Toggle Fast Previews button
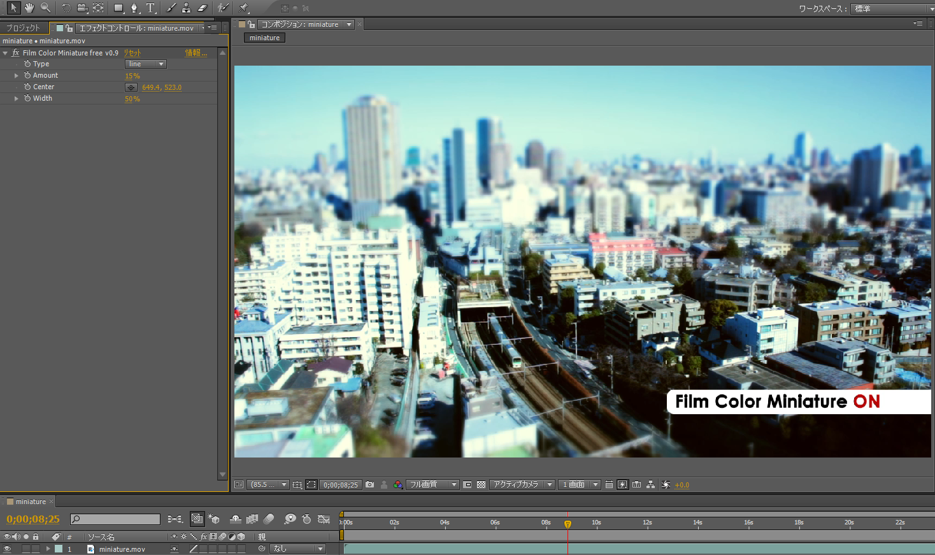This screenshot has height=555, width=935. [622, 485]
